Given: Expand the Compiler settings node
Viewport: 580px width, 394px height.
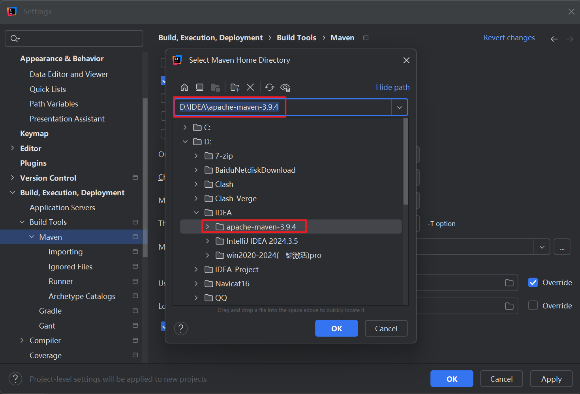Looking at the screenshot, I should (22, 340).
